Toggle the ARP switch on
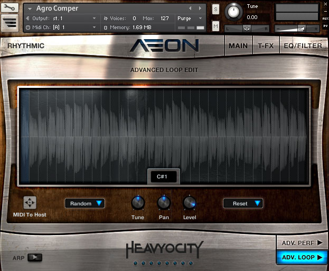This screenshot has height=271, width=329. 35,258
